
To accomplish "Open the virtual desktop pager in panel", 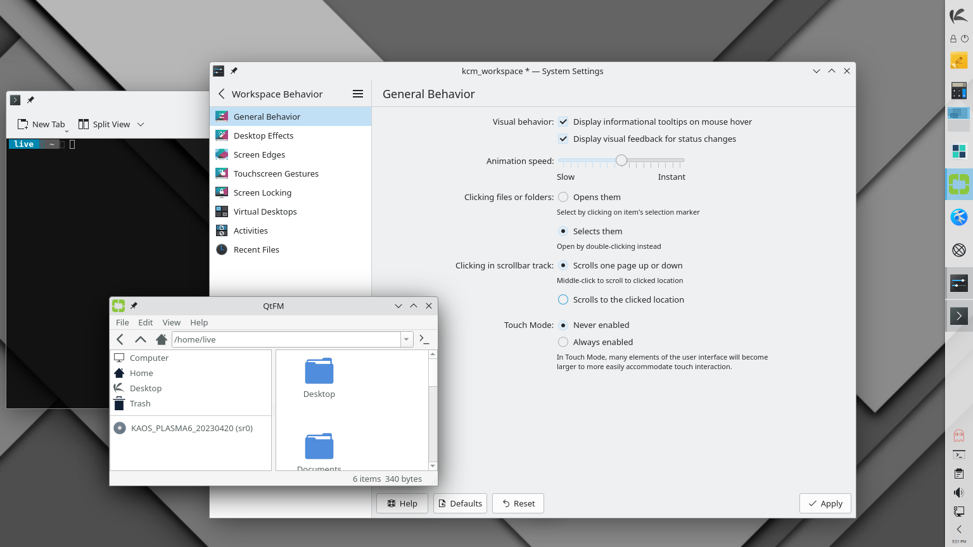I will (958, 120).
